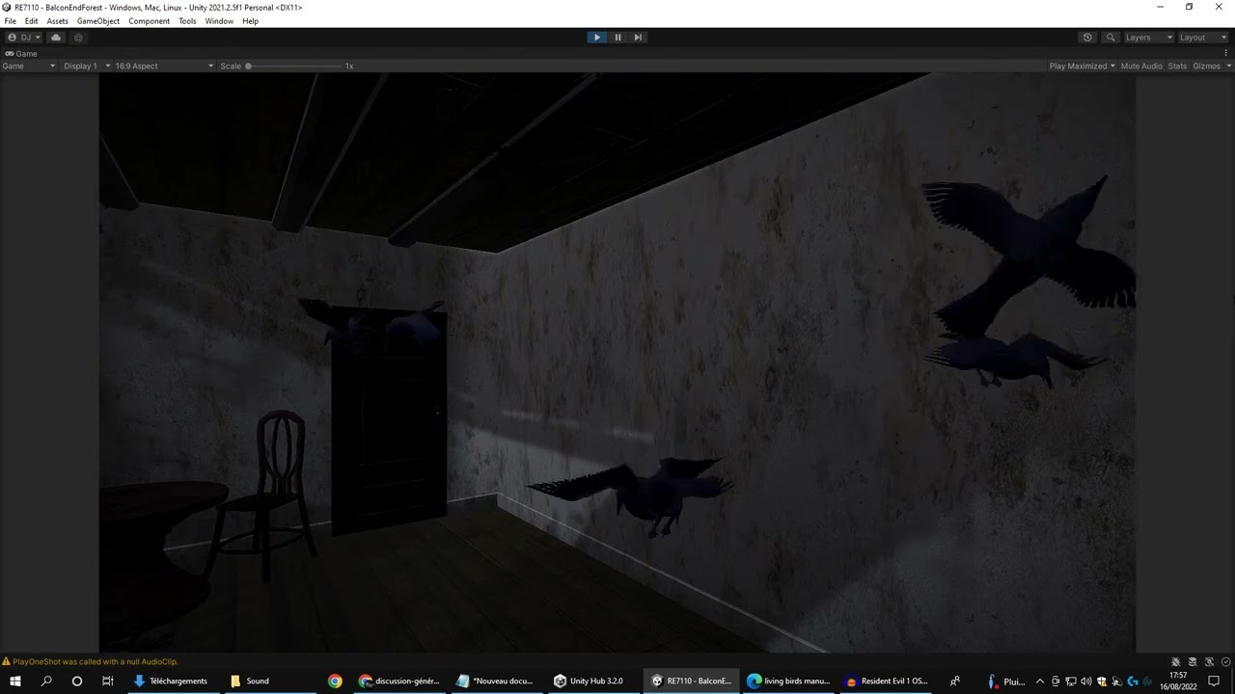Click the Meet Now camera tray icon
The width and height of the screenshot is (1235, 694).
pos(1055,681)
